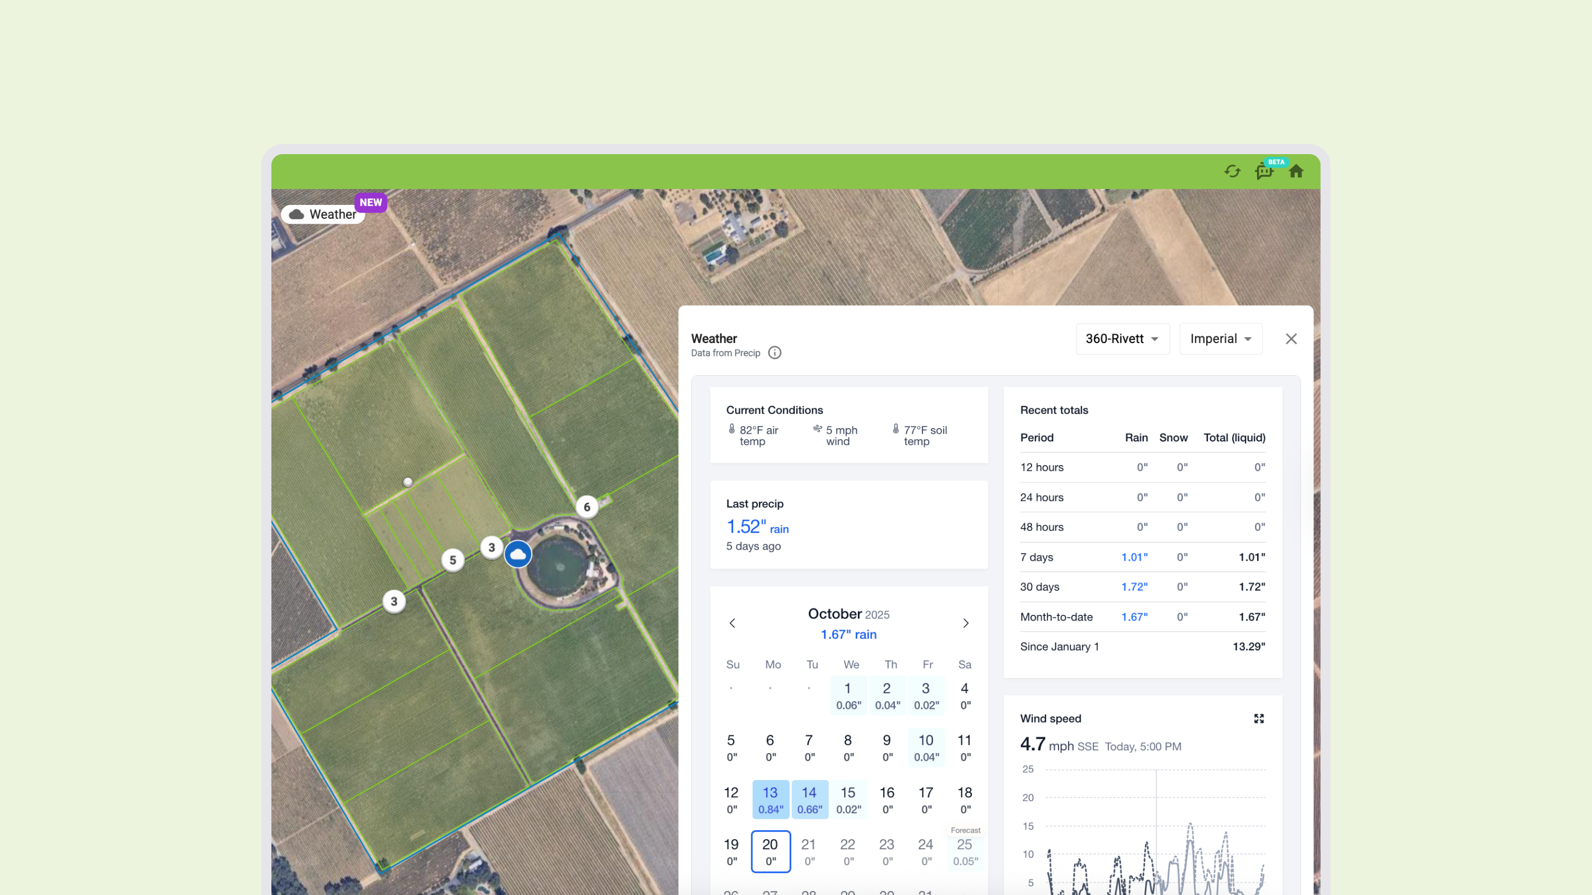The width and height of the screenshot is (1592, 895).
Task: Close the Weather panel
Action: click(1290, 339)
